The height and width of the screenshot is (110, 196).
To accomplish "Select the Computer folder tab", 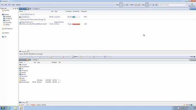I will point(23,51).
